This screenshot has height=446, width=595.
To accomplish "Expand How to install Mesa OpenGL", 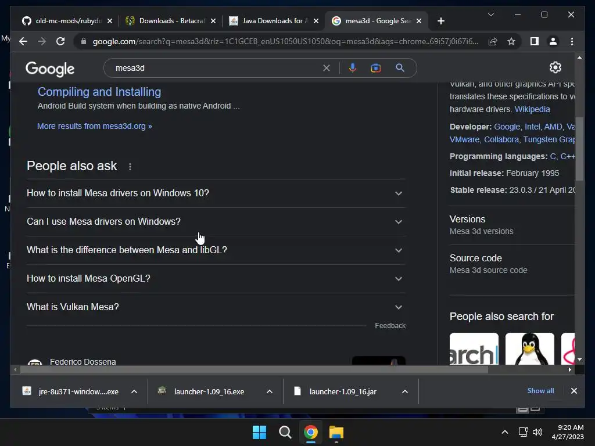I will [216, 278].
